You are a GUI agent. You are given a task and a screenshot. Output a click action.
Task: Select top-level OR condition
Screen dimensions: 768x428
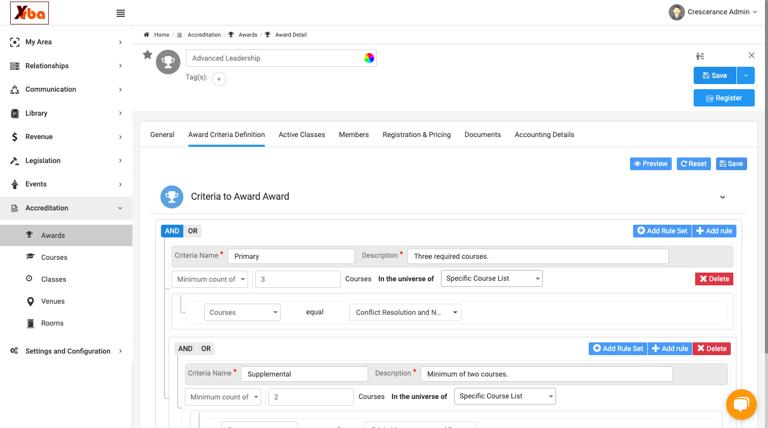[x=193, y=231]
